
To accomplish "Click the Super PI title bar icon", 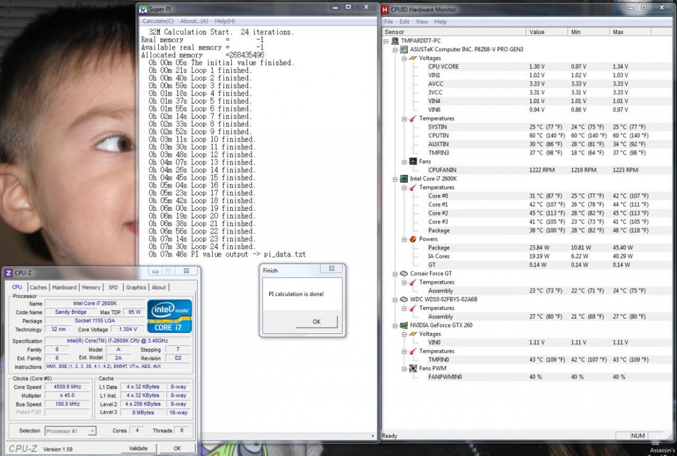I will click(x=143, y=8).
